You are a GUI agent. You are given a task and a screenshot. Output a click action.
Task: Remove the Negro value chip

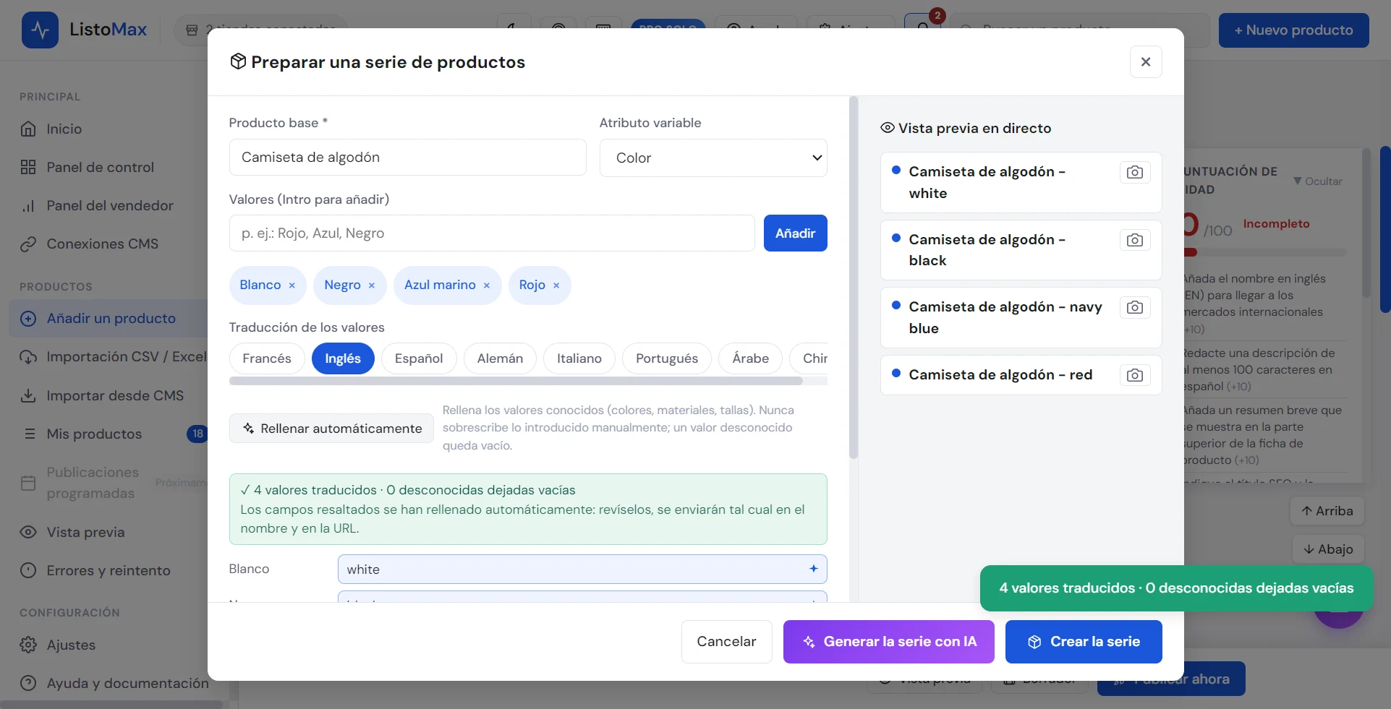coord(372,285)
